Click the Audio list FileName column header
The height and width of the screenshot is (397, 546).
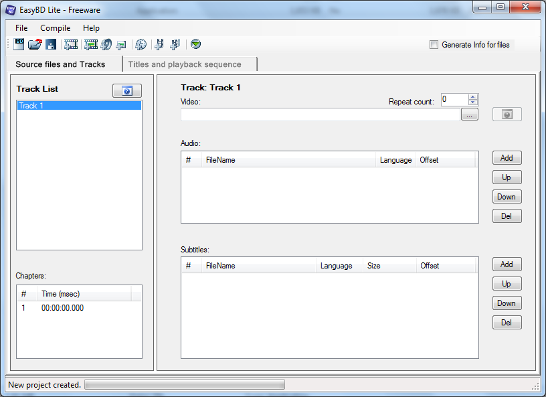[288, 160]
